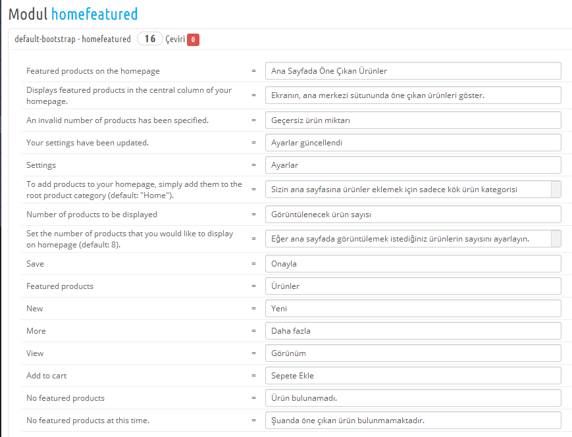Click the 'Şuanda öne çıkan ürün' translation field

(x=413, y=421)
